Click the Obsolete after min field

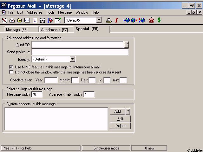[x=123, y=80]
